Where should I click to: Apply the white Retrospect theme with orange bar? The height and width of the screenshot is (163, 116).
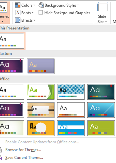[71, 110]
